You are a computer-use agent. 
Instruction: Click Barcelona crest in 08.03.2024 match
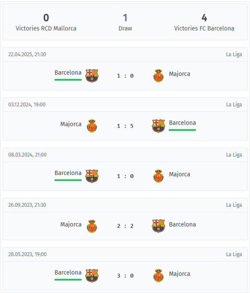point(92,176)
